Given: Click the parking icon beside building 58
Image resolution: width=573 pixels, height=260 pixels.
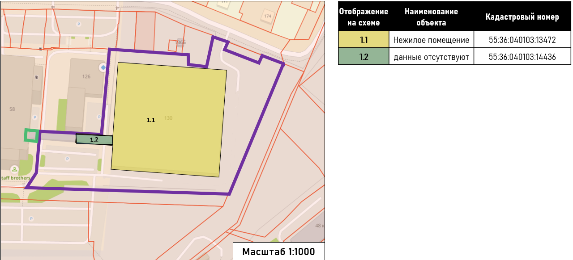Looking at the screenshot, I should point(34,117).
